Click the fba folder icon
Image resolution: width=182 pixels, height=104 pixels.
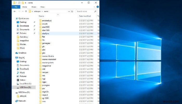40,37
